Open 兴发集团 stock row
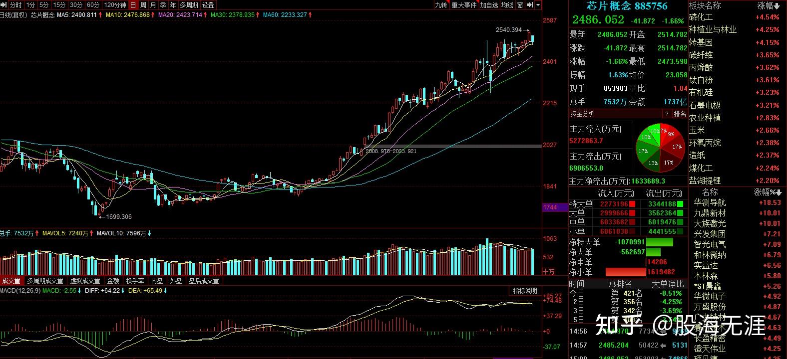 (737, 234)
